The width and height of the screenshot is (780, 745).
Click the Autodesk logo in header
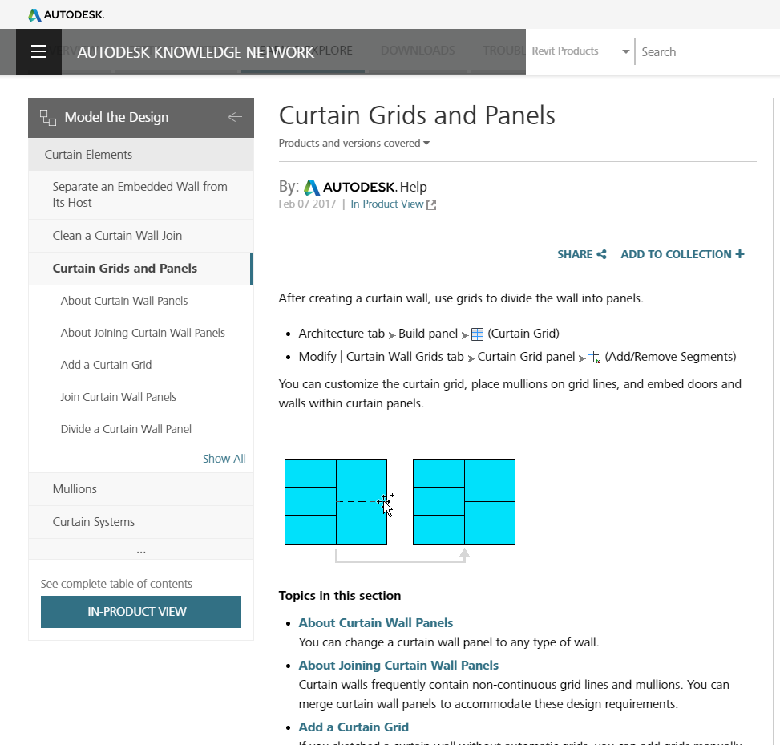click(x=67, y=14)
